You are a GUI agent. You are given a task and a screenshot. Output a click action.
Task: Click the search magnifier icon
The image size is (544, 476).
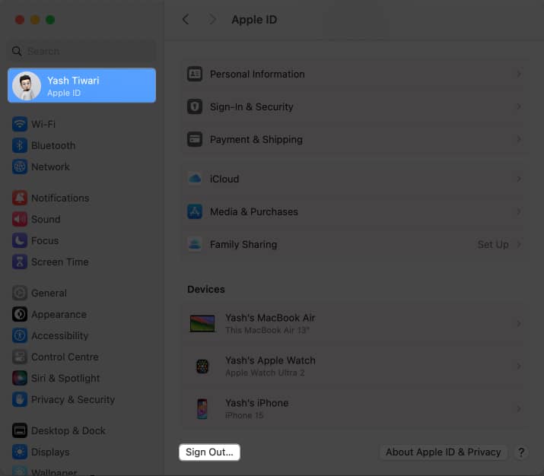click(x=17, y=51)
